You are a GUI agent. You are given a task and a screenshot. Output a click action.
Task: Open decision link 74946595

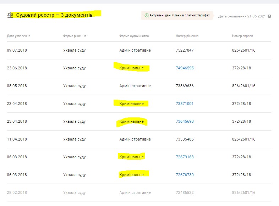click(185, 68)
